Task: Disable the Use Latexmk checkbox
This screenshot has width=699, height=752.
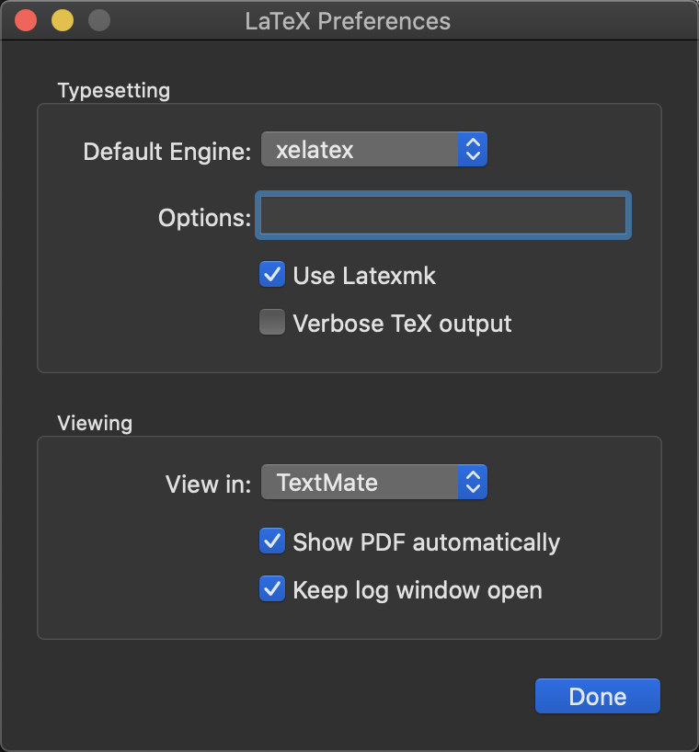Action: point(272,275)
